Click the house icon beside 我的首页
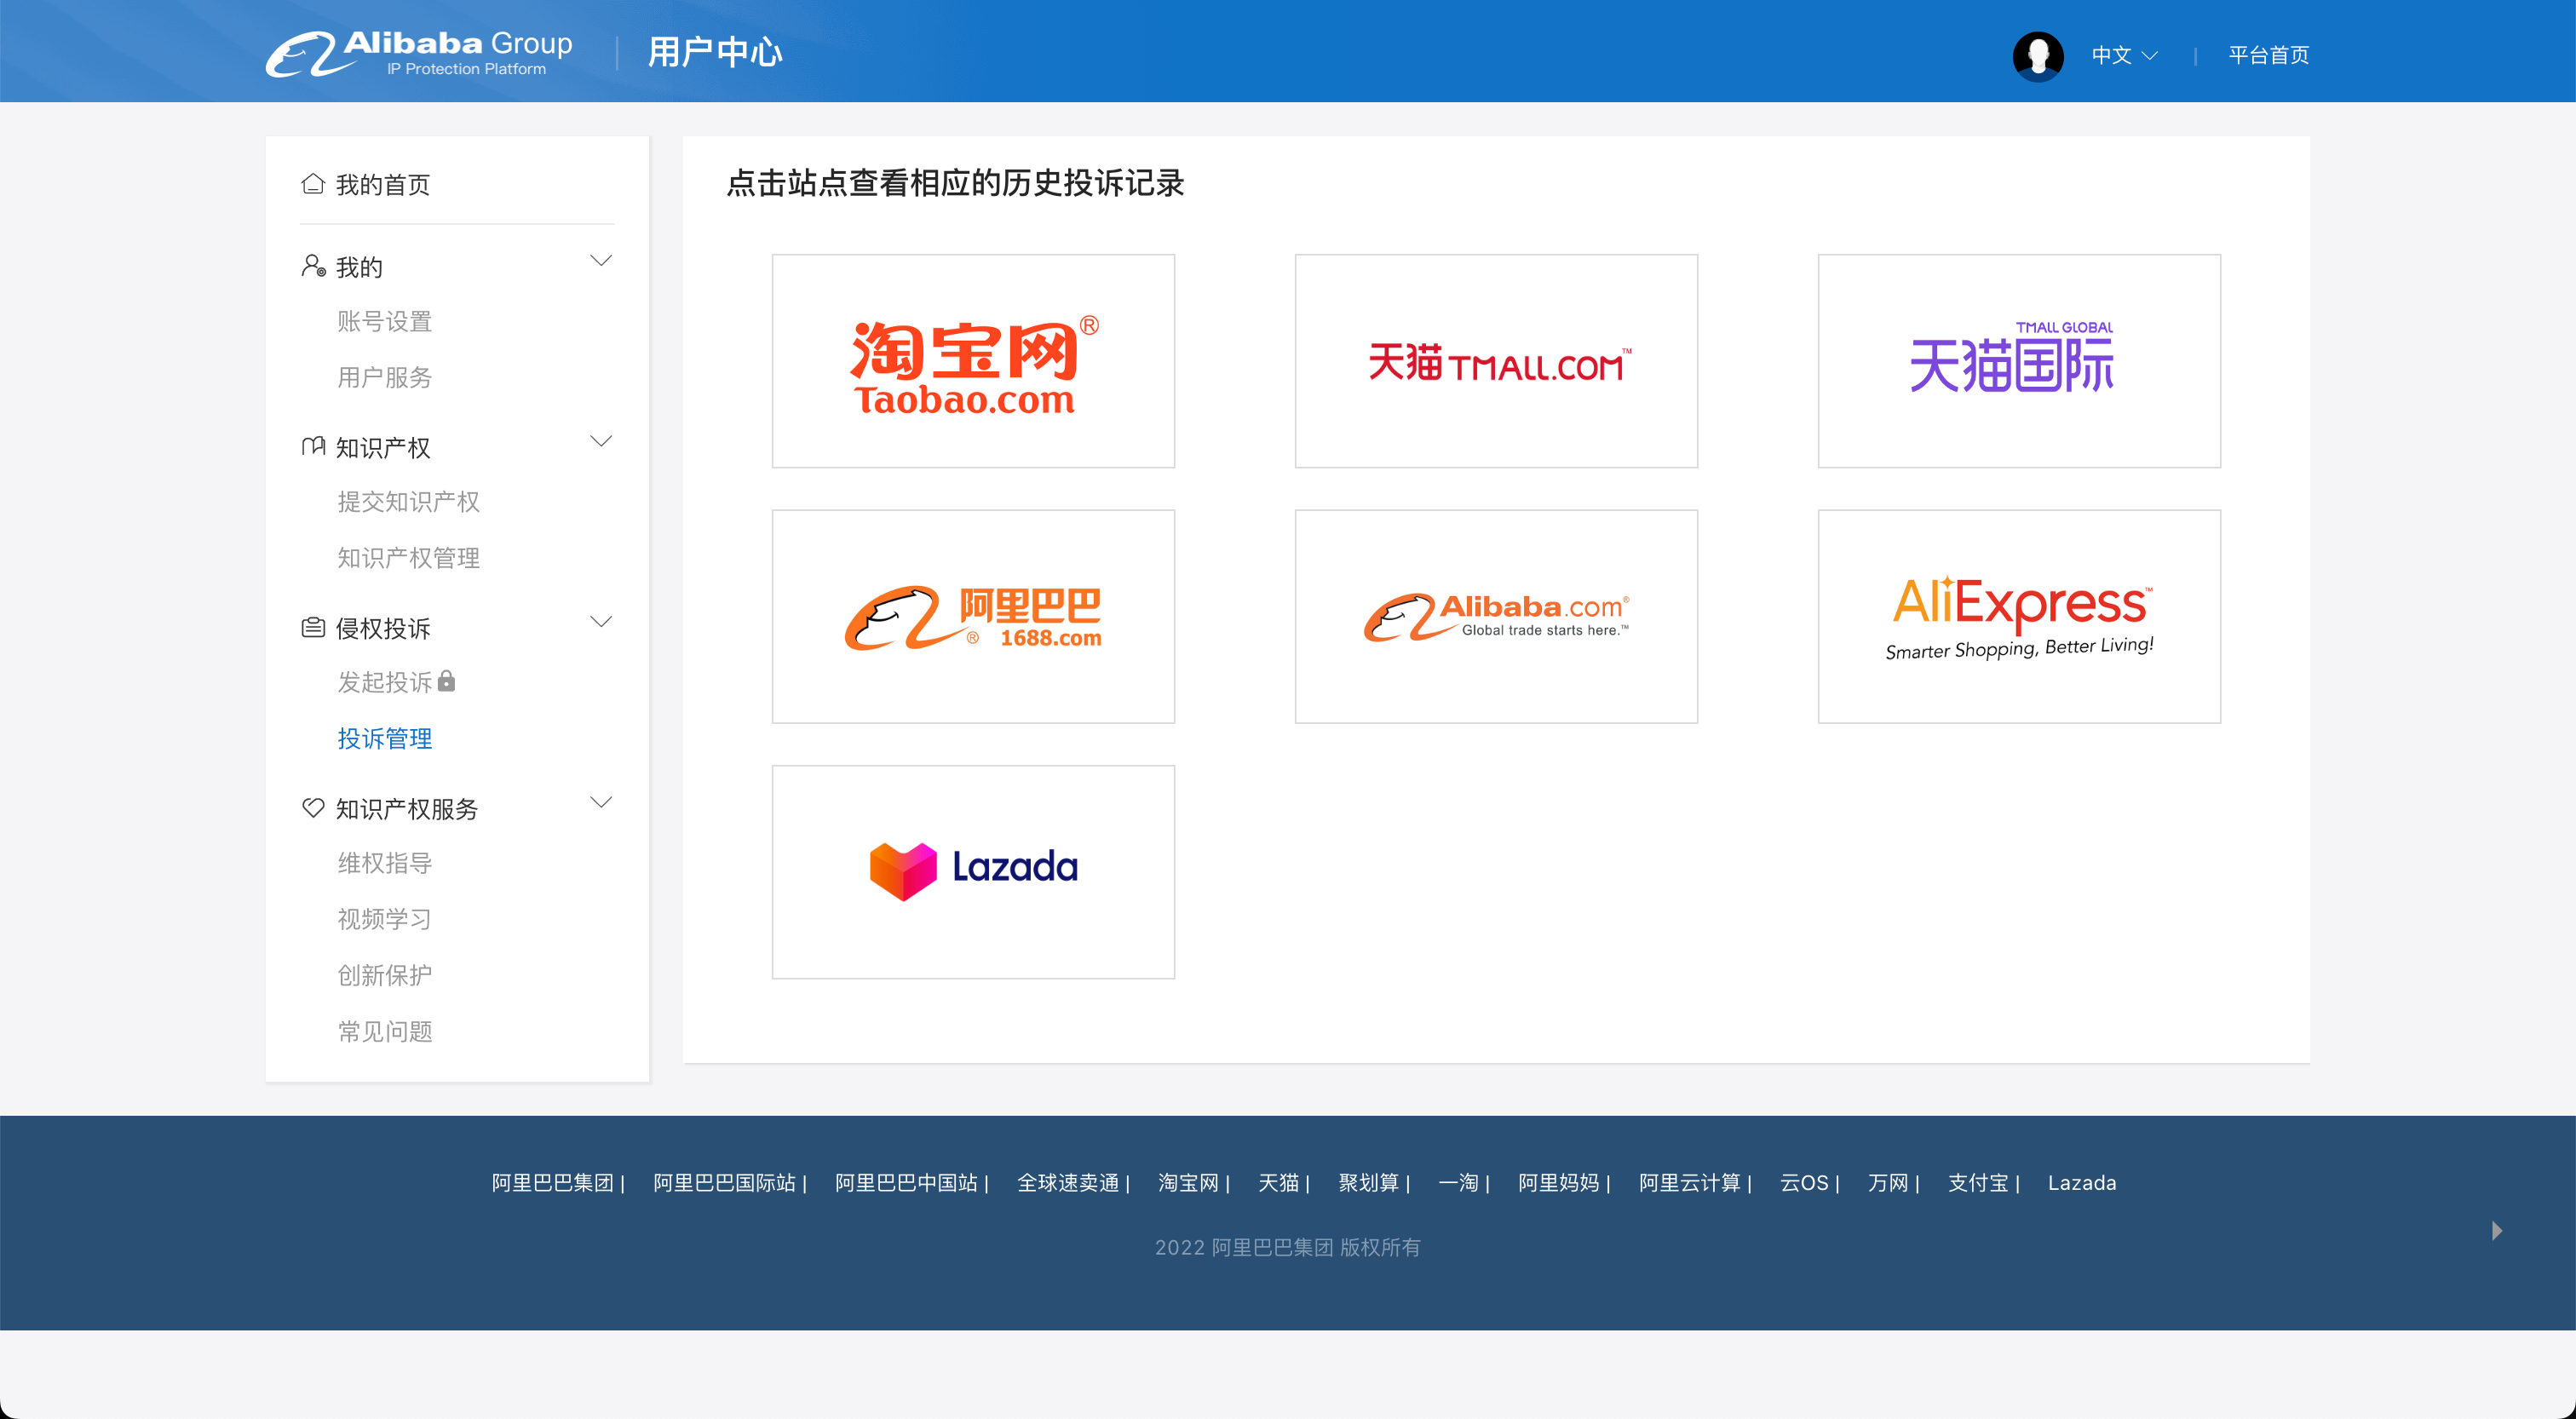This screenshot has height=1419, width=2576. pyautogui.click(x=313, y=184)
